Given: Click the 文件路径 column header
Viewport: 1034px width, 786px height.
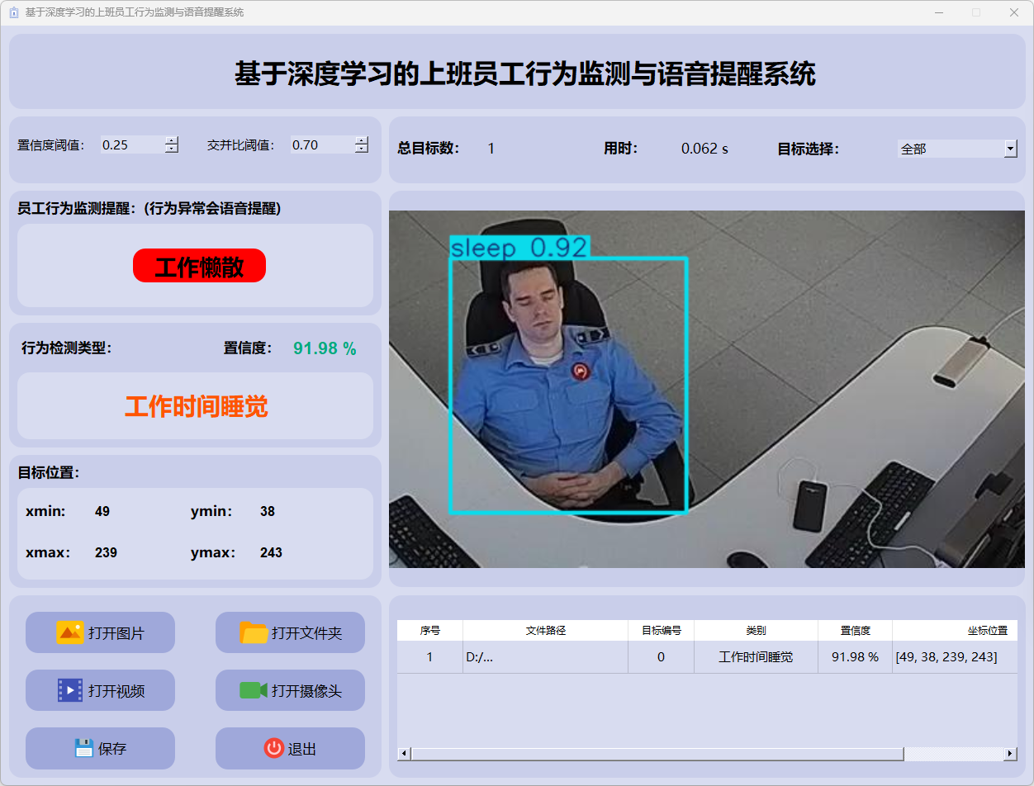Looking at the screenshot, I should [545, 630].
